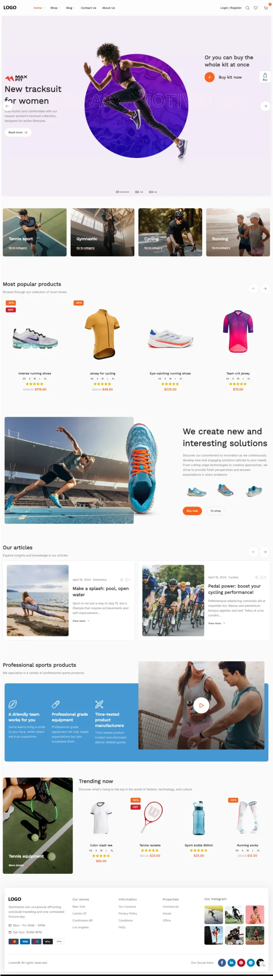The image size is (273, 976).
Task: Expand the Home menu dropdown
Action: (39, 8)
